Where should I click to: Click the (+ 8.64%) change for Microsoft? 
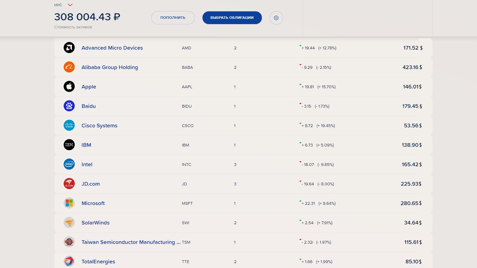pos(327,204)
